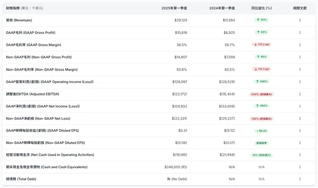Click the green 494% up-arrow badge
The width and height of the screenshot is (318, 188).
click(261, 106)
